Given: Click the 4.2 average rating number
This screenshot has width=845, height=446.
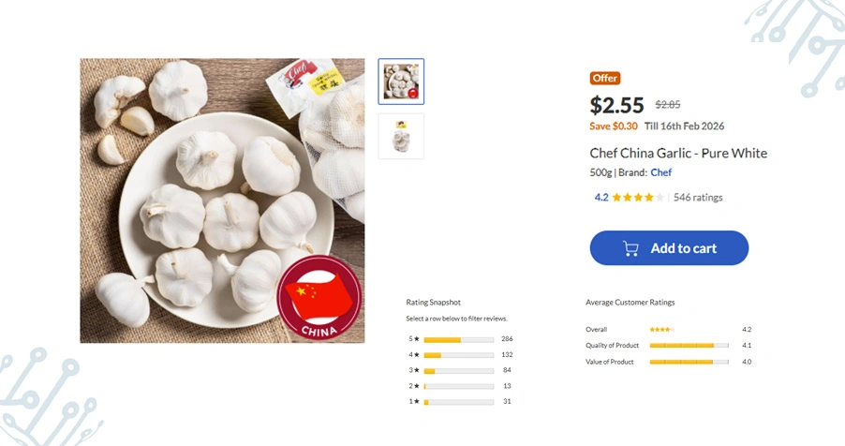Looking at the screenshot, I should coord(601,198).
